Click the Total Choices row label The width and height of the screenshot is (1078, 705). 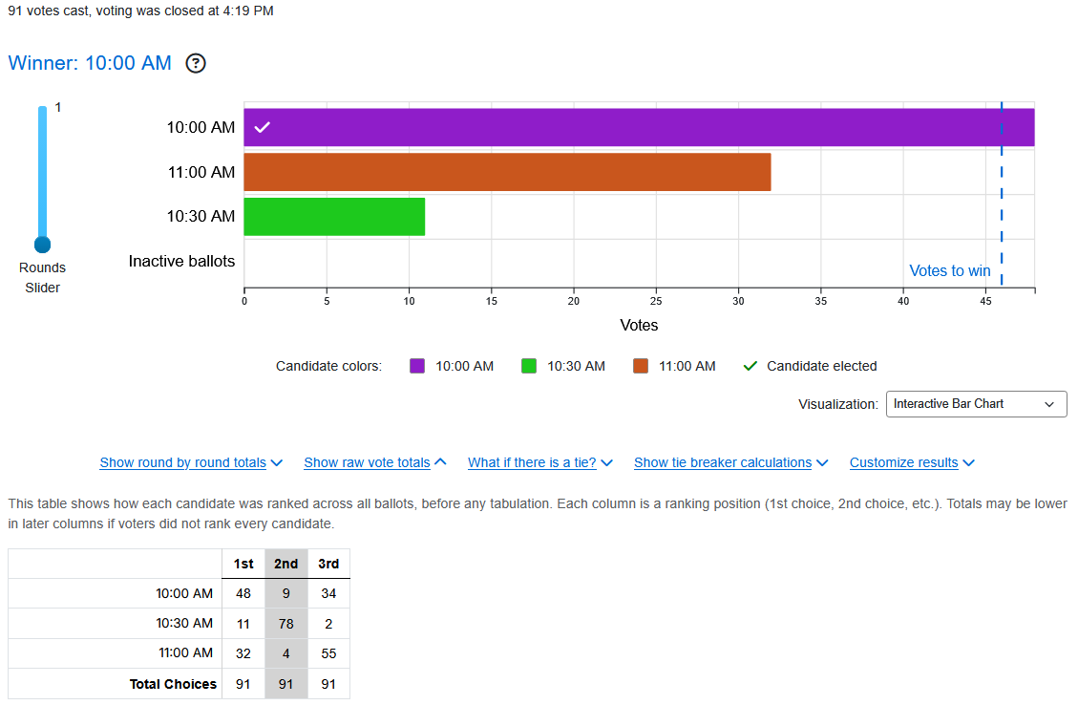pos(173,684)
